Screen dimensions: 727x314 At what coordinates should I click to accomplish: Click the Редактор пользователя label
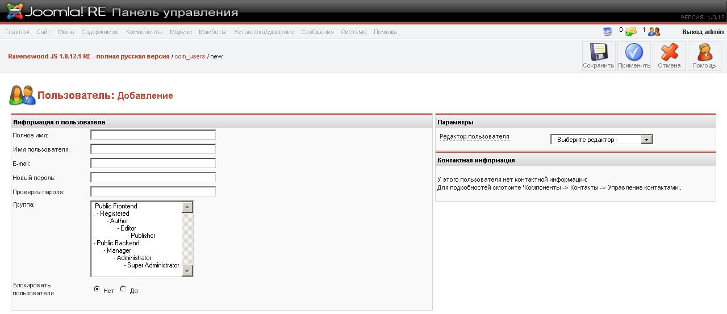(474, 137)
